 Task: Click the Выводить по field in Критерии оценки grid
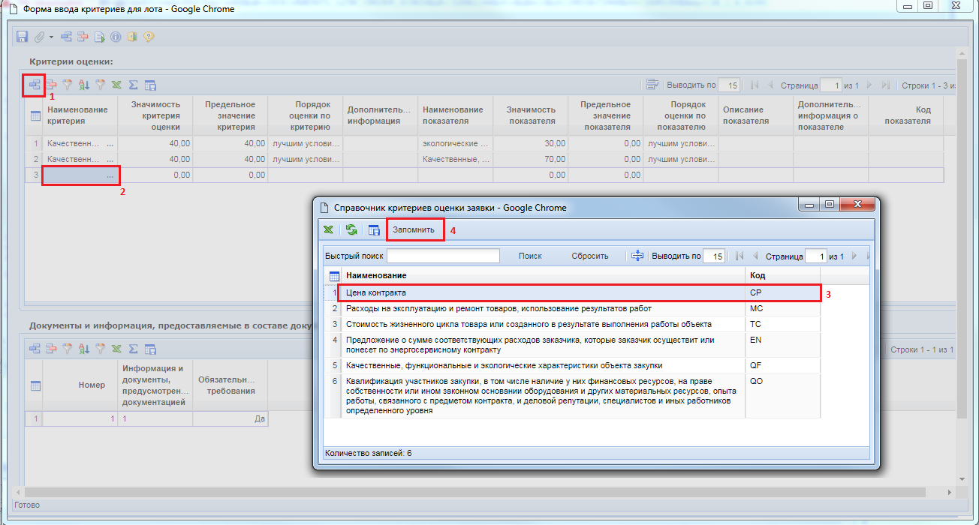729,85
